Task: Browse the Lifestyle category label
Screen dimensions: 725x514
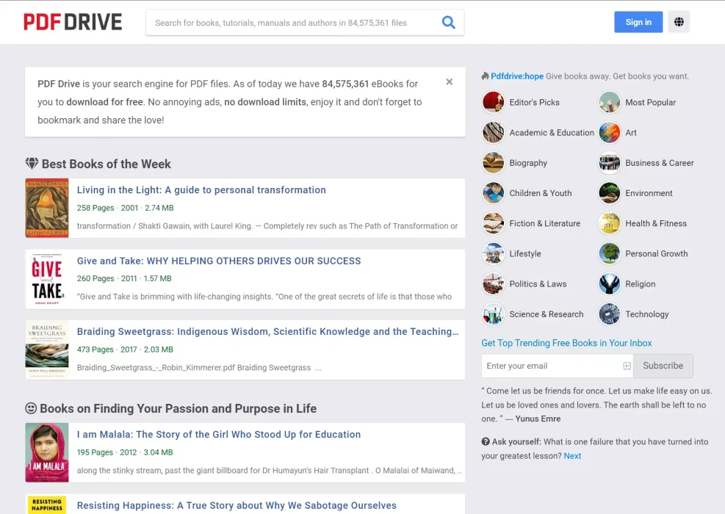Action: coord(525,254)
